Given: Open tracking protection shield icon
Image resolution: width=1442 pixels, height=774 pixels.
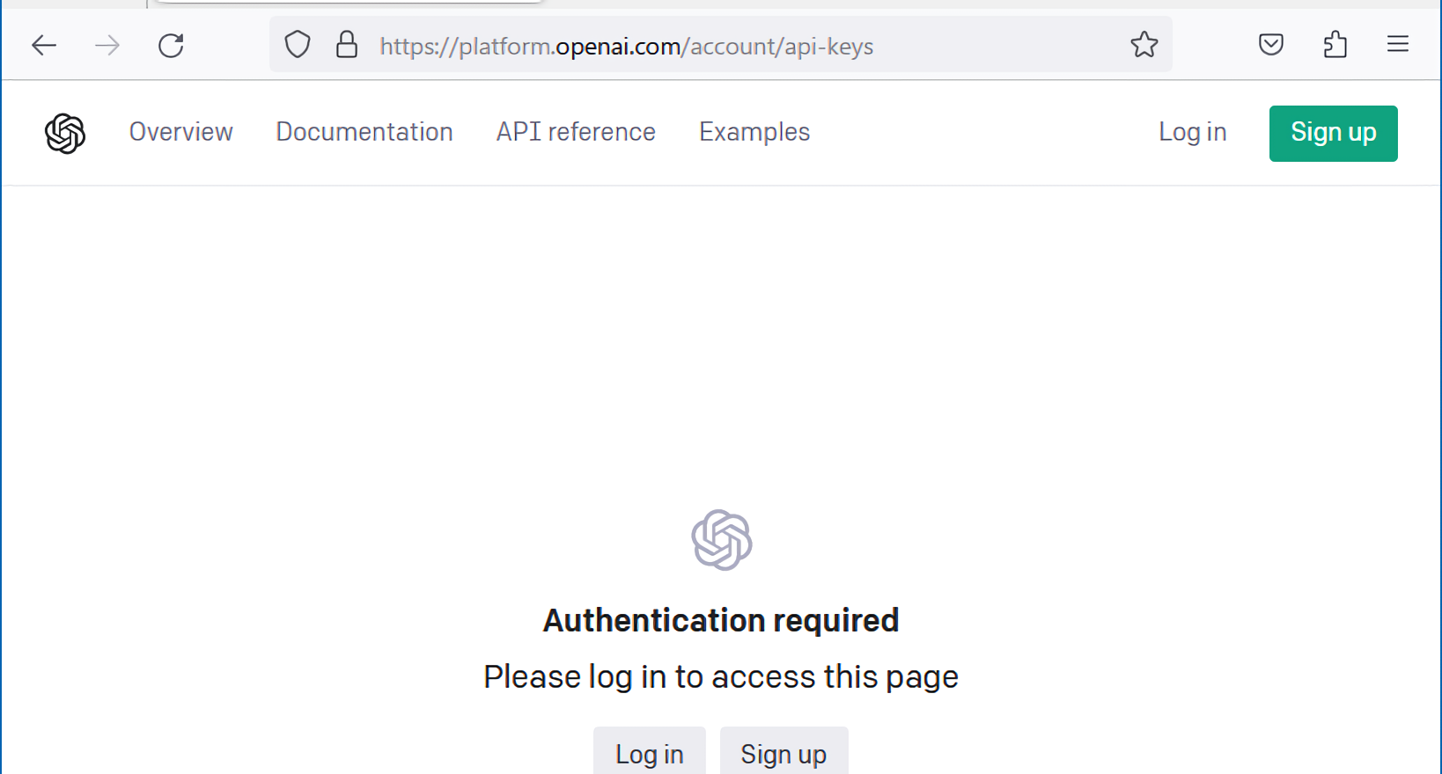Looking at the screenshot, I should 298,45.
